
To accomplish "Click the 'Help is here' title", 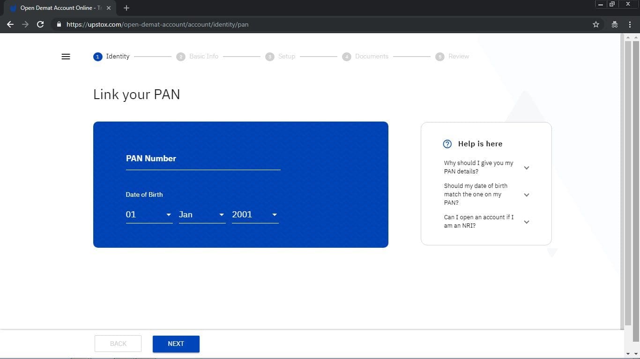I will click(x=480, y=144).
